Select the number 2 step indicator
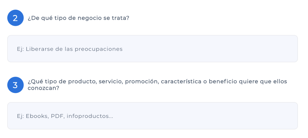This screenshot has width=308, height=138. 16,18
